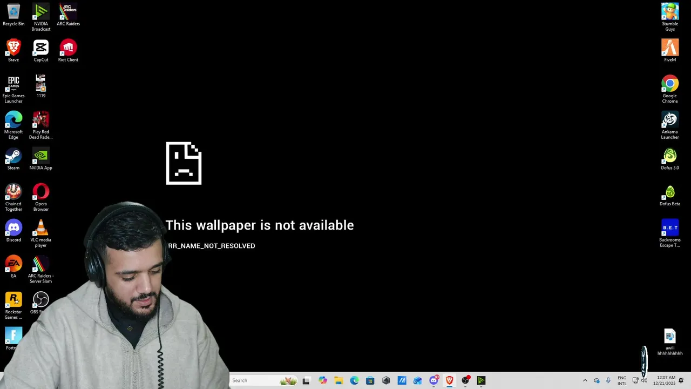Open Copilot from the taskbar
The width and height of the screenshot is (691, 389).
(x=323, y=380)
